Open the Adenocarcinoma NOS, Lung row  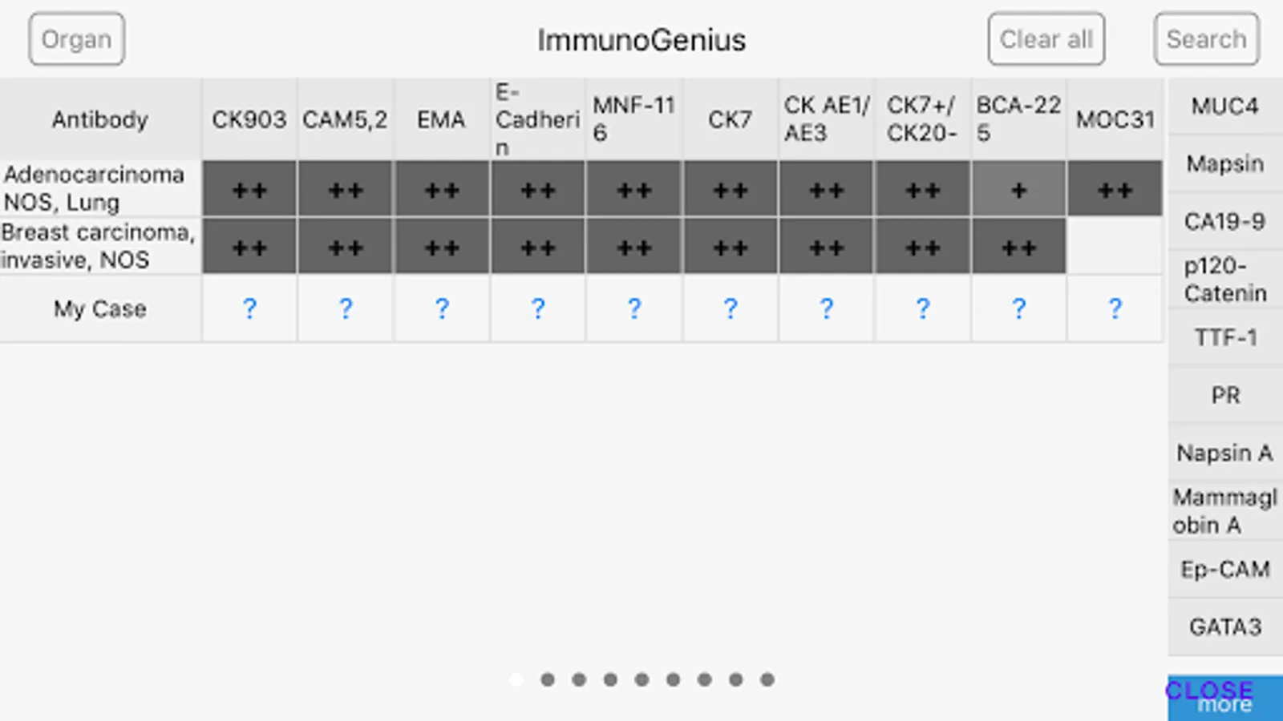pyautogui.click(x=100, y=188)
